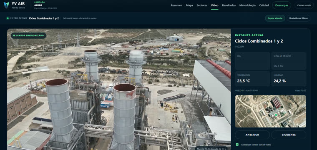Click the 'Puerto Madryn' campaign date line
The width and height of the screenshot is (317, 150).
click(45, 8)
